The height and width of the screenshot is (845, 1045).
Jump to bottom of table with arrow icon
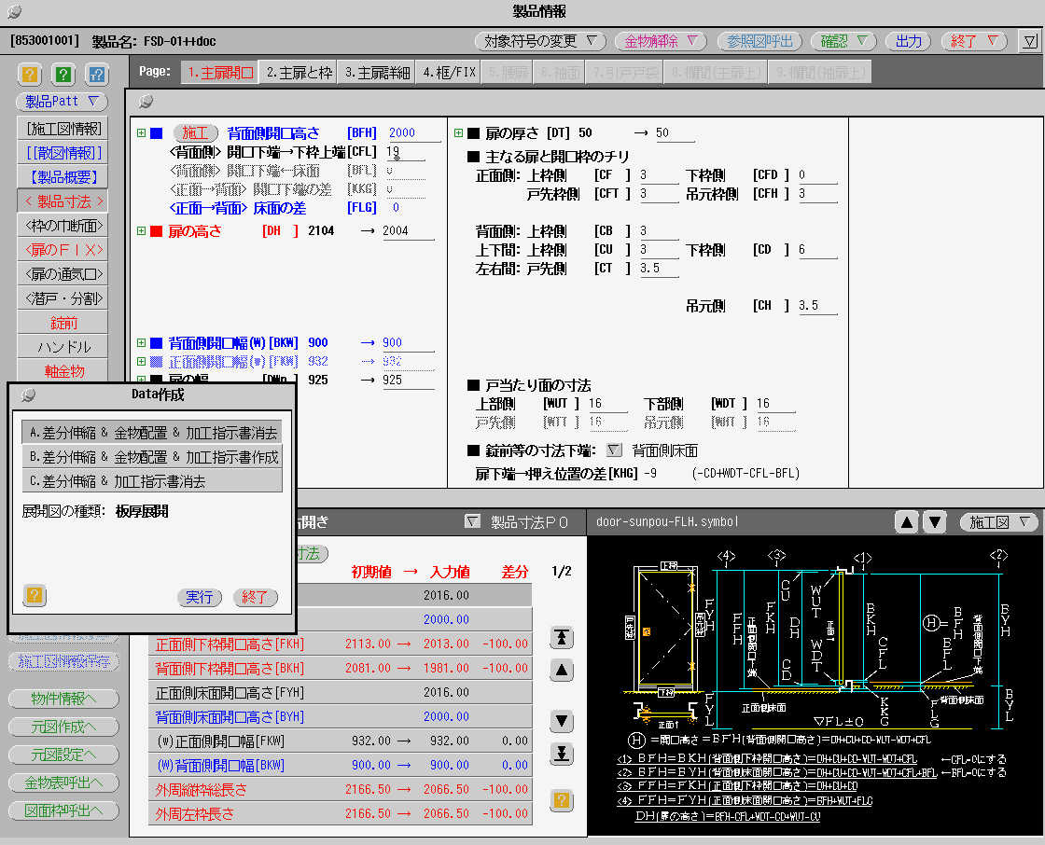(562, 753)
